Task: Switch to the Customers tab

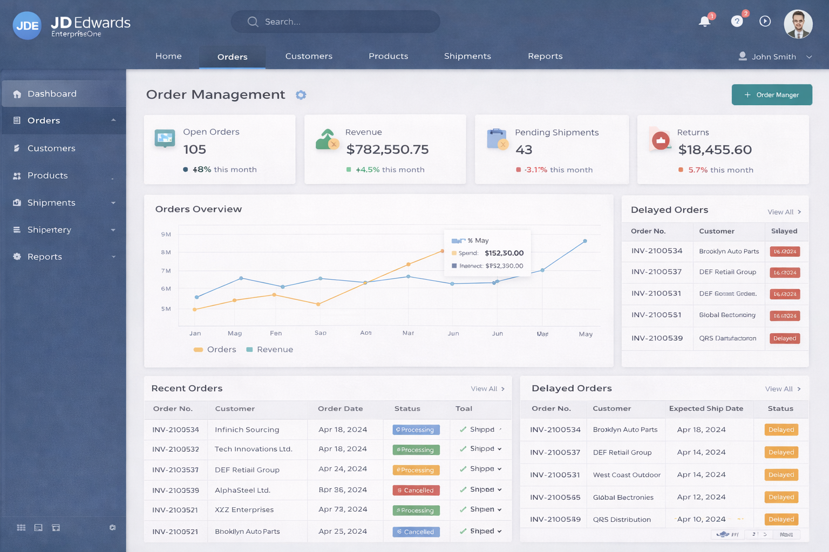Action: pos(309,56)
